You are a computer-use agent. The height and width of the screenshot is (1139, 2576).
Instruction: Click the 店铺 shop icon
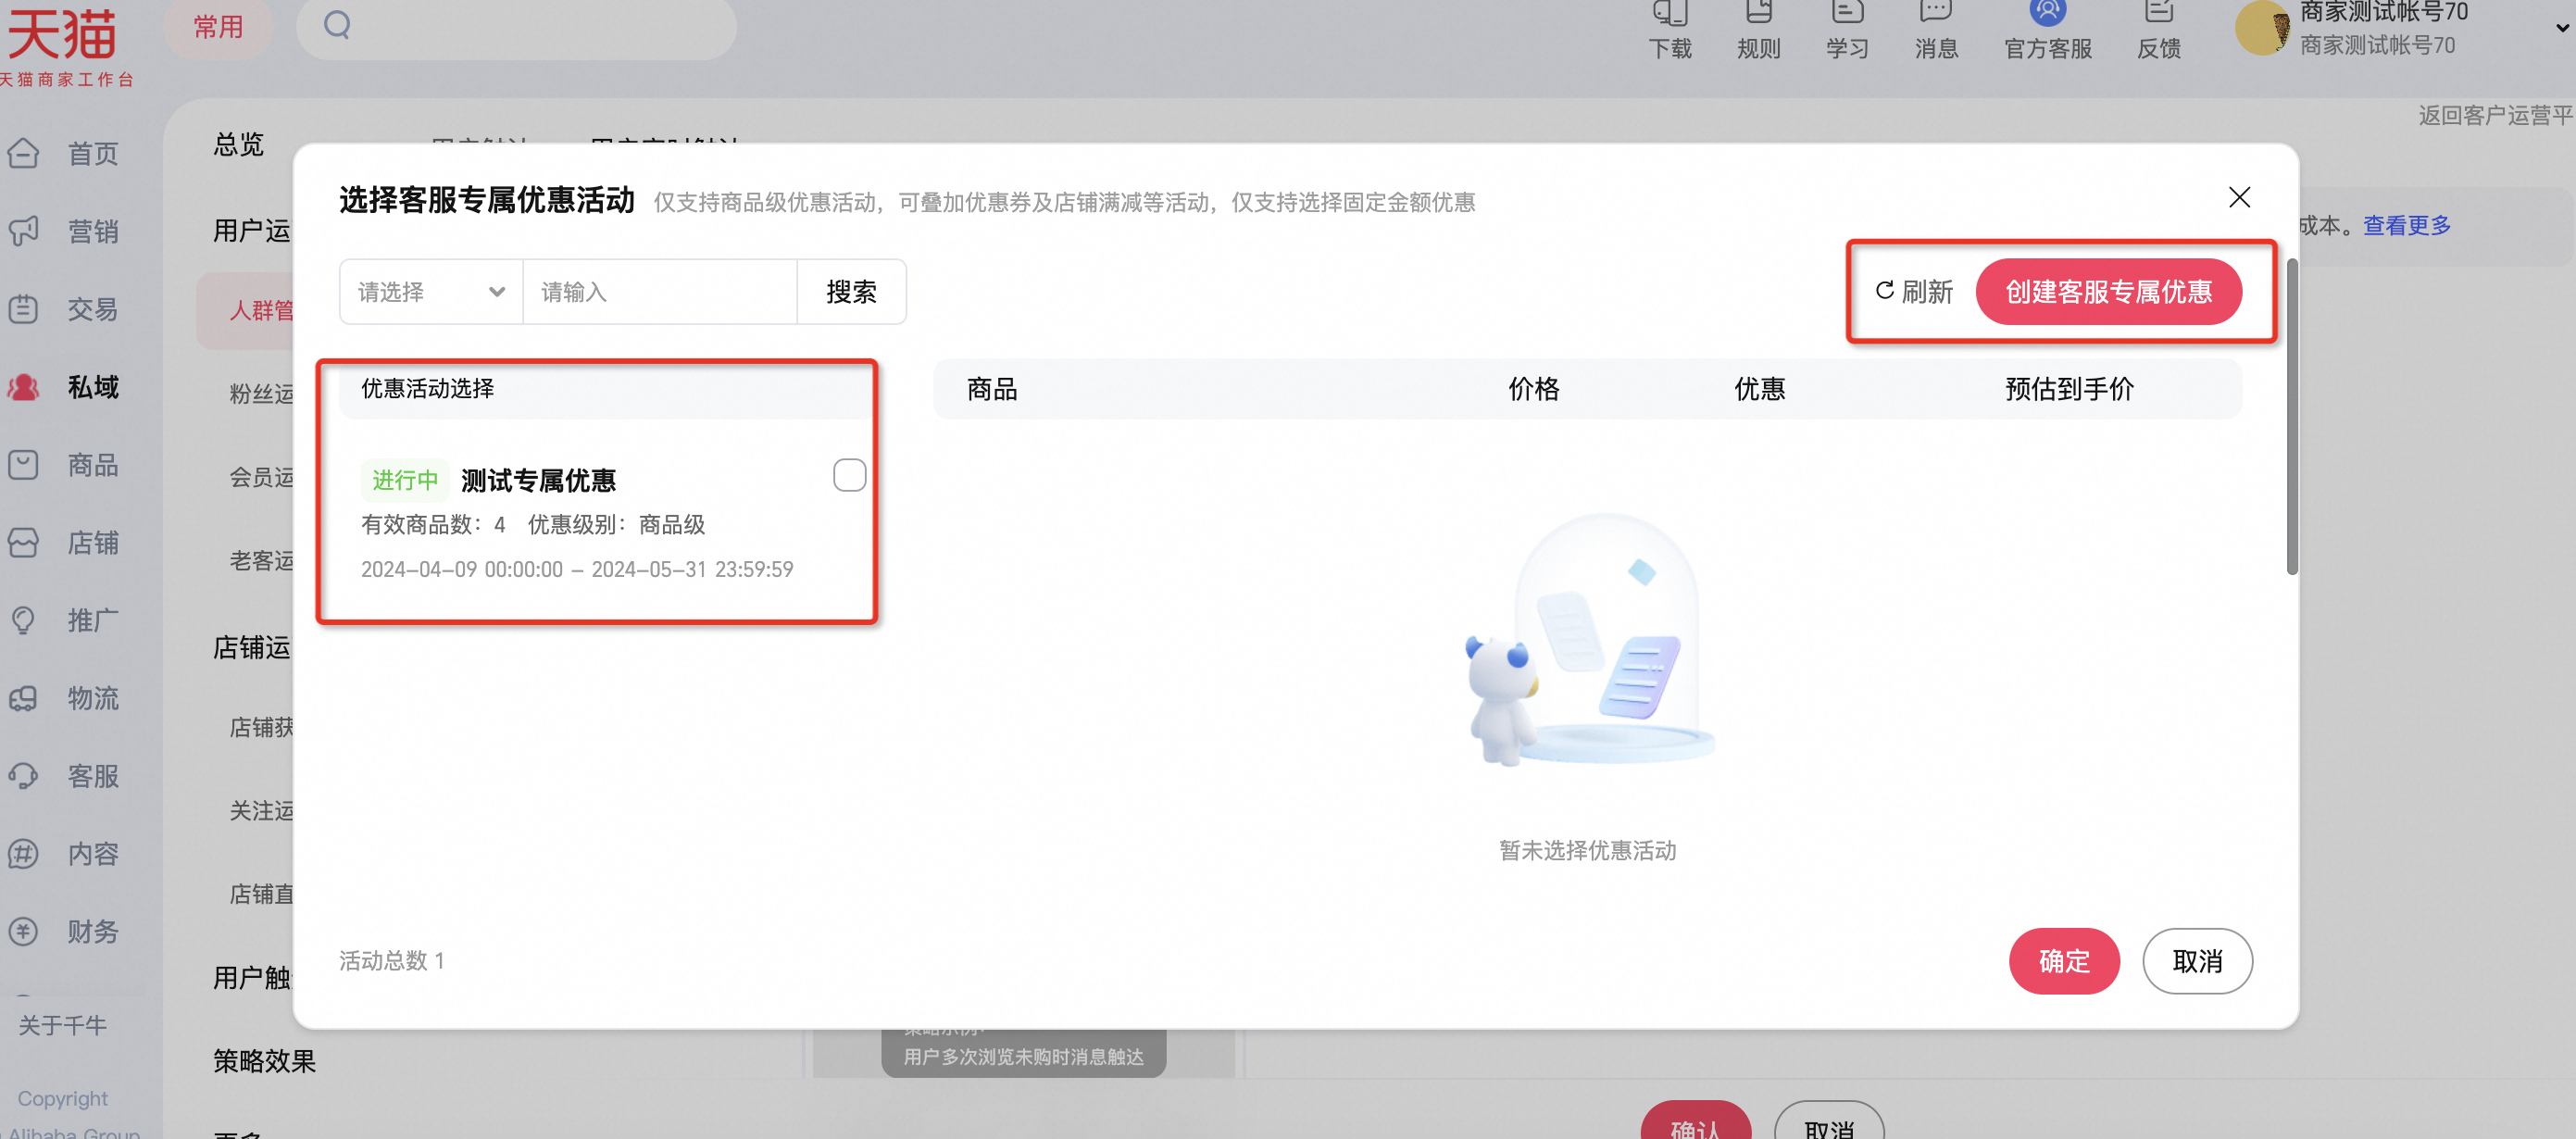[x=24, y=543]
